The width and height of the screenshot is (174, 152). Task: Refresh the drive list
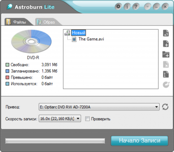pyautogui.click(x=165, y=107)
